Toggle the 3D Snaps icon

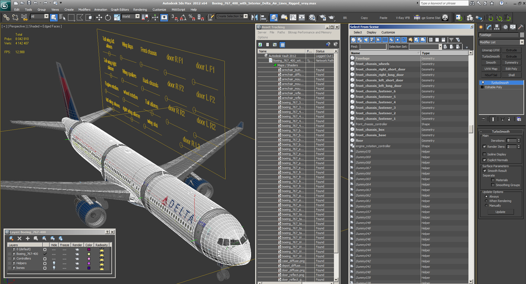(174, 17)
